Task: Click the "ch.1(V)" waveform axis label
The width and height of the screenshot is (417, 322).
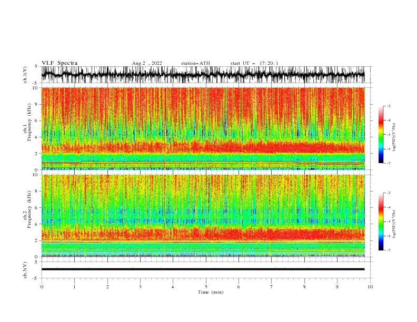Action: 25,75
